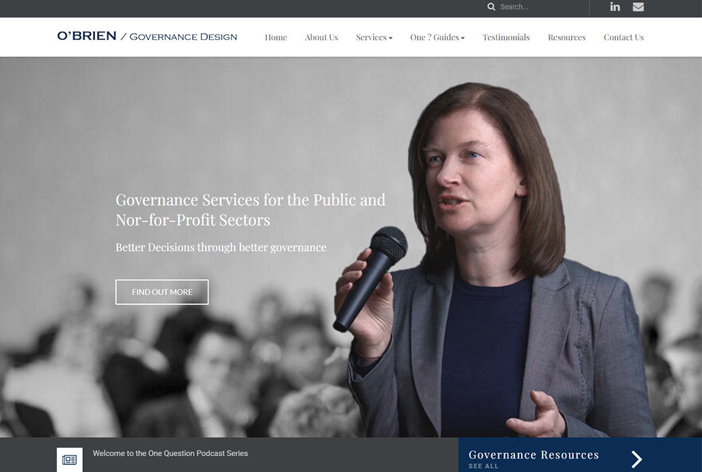Click the Governance Resources chevron arrow
This screenshot has height=472, width=702.
pyautogui.click(x=637, y=459)
